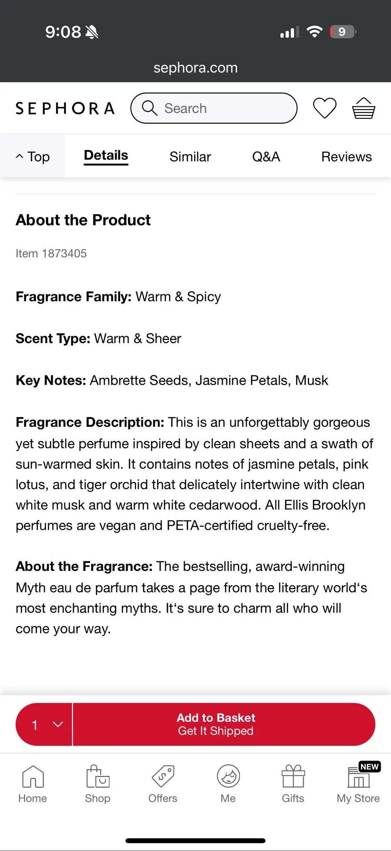
Task: Click the Sephora logo
Action: [x=65, y=108]
